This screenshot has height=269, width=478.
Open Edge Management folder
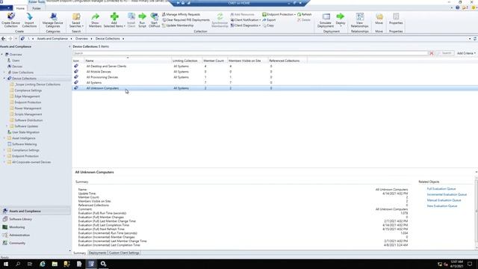pyautogui.click(x=27, y=96)
